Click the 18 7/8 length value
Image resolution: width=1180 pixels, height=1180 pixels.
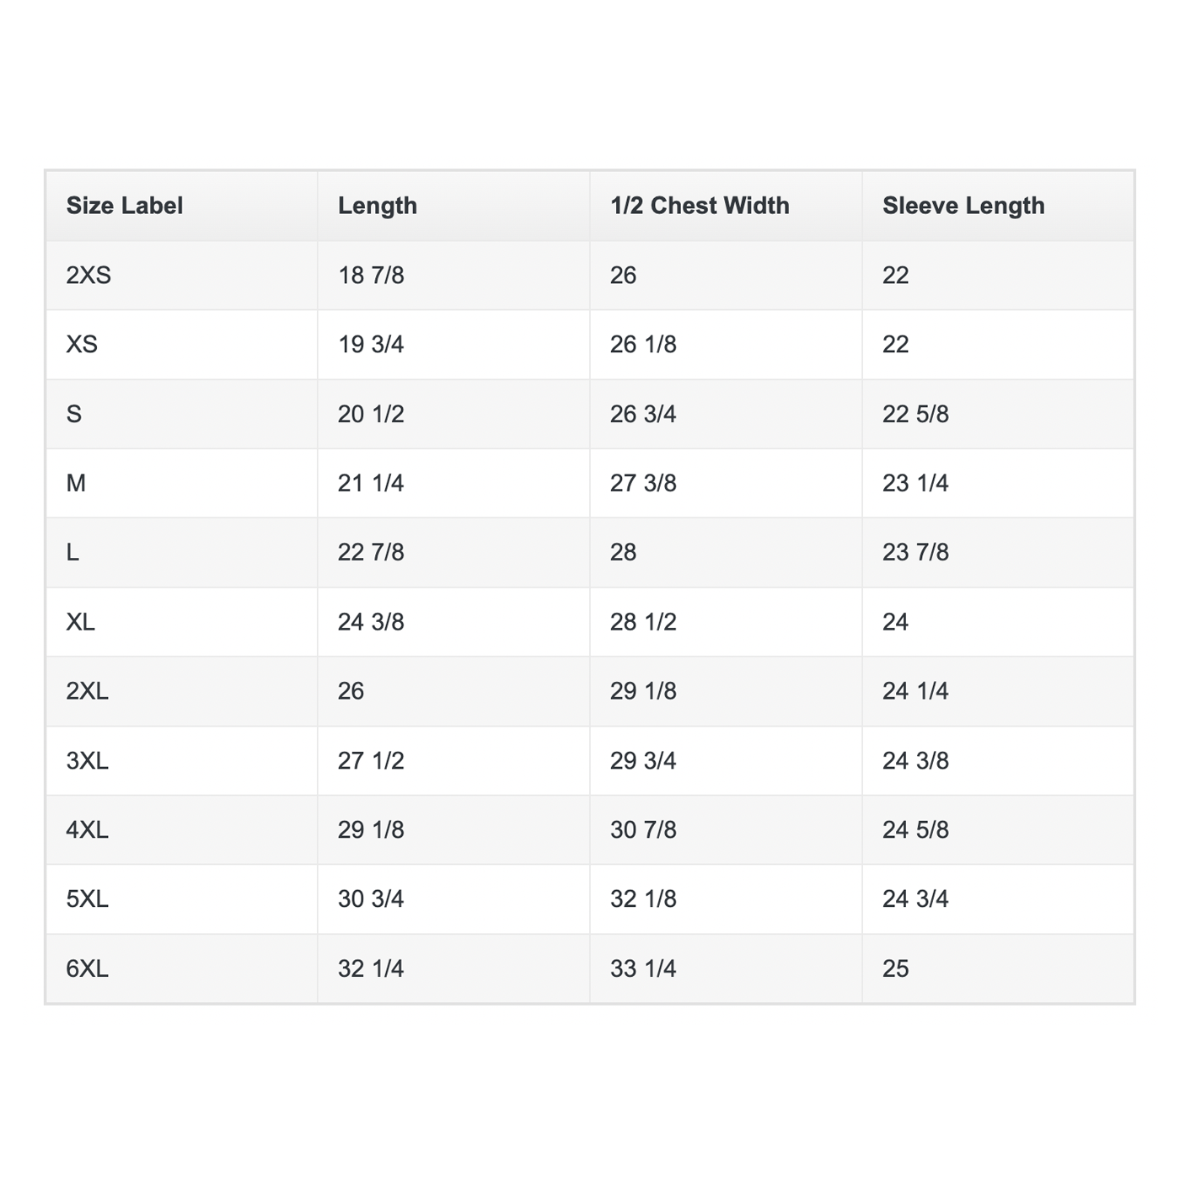coord(371,276)
